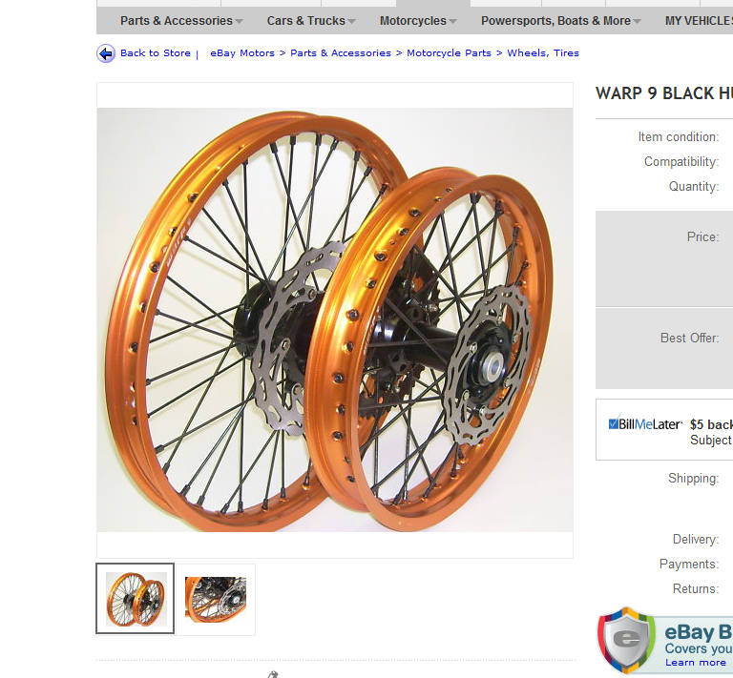
Task: Open the Cars & Trucks menu
Action: (x=305, y=21)
